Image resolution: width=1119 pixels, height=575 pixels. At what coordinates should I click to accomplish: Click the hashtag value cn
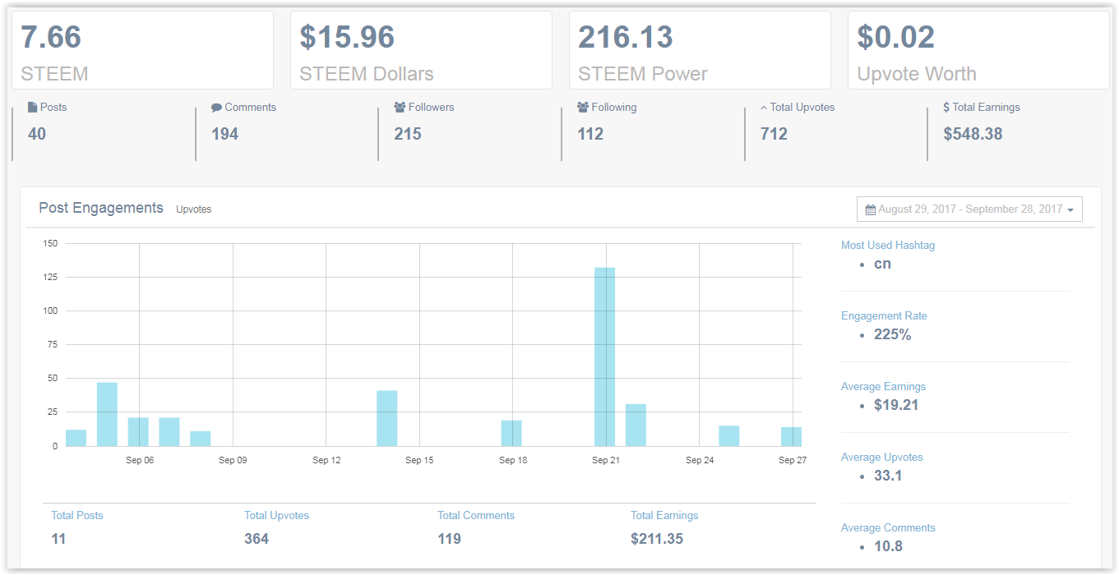pyautogui.click(x=883, y=264)
